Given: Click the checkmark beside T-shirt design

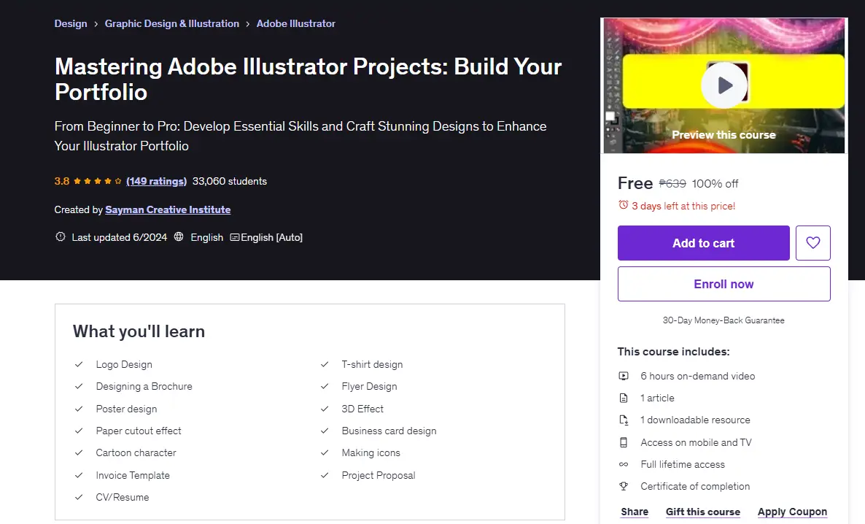Looking at the screenshot, I should (325, 364).
